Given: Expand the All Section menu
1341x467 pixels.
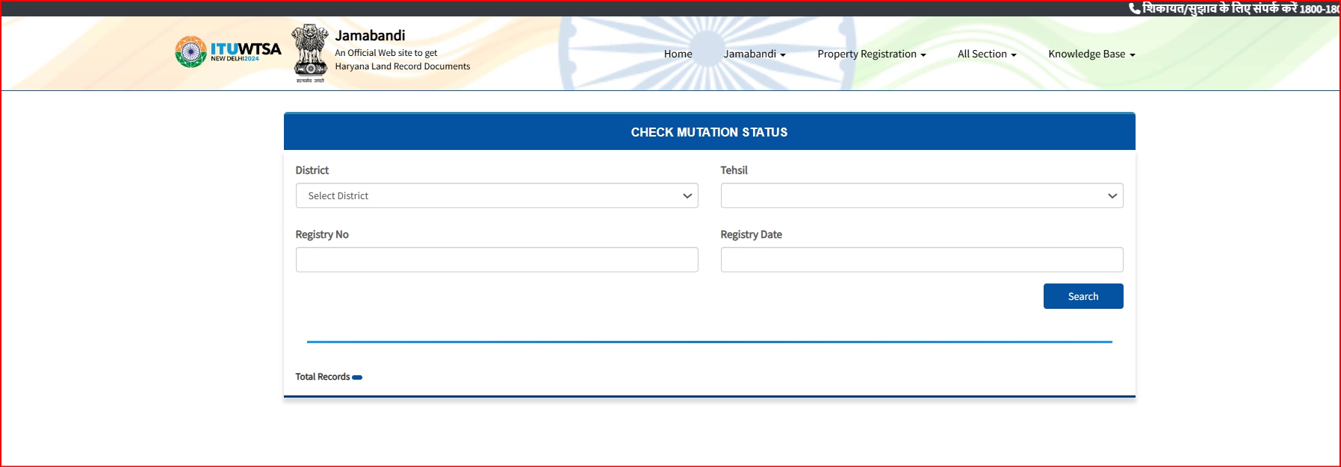Looking at the screenshot, I should tap(986, 54).
